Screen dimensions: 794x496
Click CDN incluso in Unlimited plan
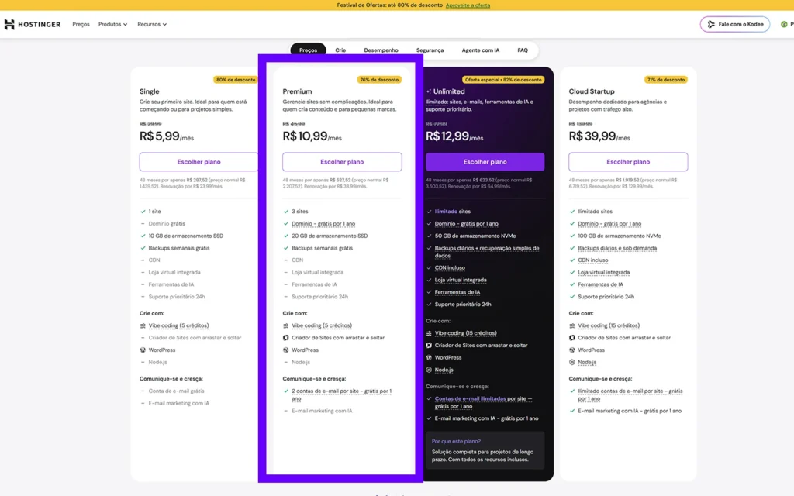[x=450, y=267]
